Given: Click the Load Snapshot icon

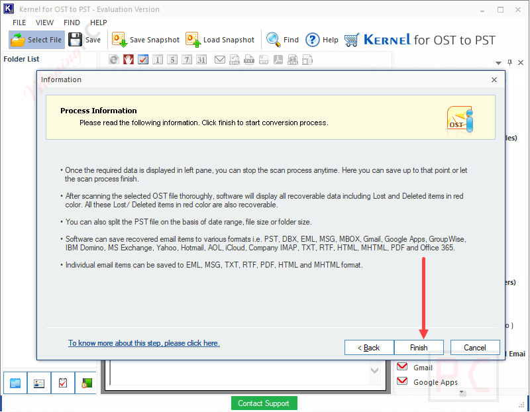Looking at the screenshot, I should coord(193,40).
